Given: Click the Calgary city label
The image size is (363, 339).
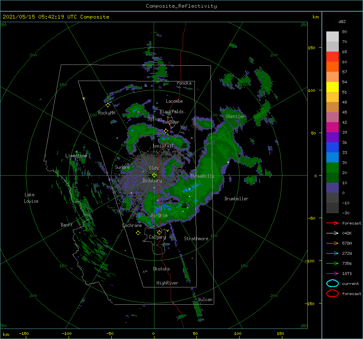Looking at the screenshot, I should tap(157, 237).
